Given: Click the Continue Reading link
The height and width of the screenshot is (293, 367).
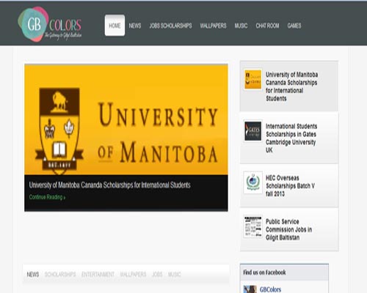Looking at the screenshot, I should coord(47,197).
